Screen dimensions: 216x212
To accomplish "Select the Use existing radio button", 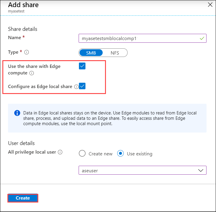I will 121,154.
